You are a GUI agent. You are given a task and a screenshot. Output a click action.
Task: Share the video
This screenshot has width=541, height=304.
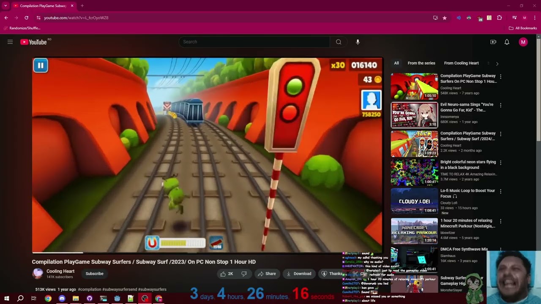tap(267, 274)
